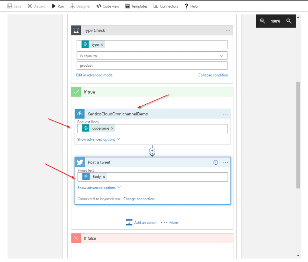Remove the codename token

[x=112, y=128]
